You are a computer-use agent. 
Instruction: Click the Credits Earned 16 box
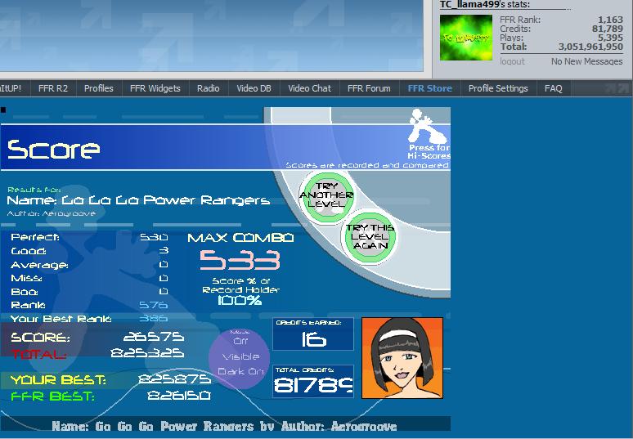313,334
